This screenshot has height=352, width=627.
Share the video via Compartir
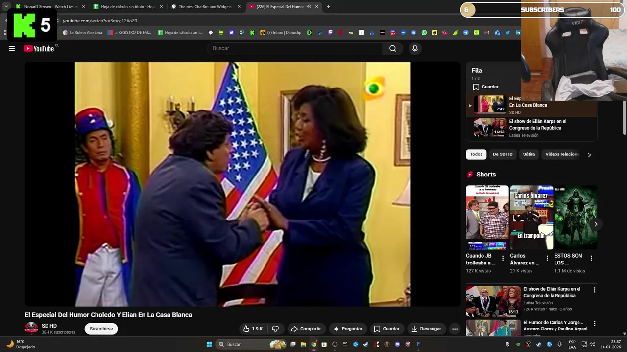point(306,329)
